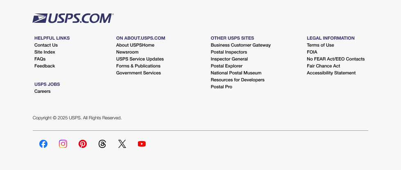Open the Contact Us link

click(x=46, y=45)
